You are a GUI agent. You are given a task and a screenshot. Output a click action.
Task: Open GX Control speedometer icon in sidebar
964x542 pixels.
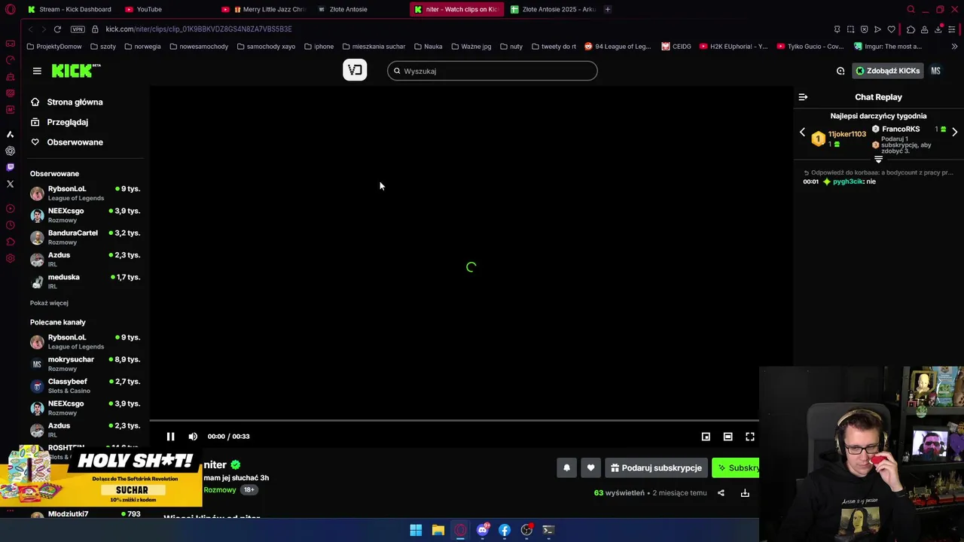10,59
